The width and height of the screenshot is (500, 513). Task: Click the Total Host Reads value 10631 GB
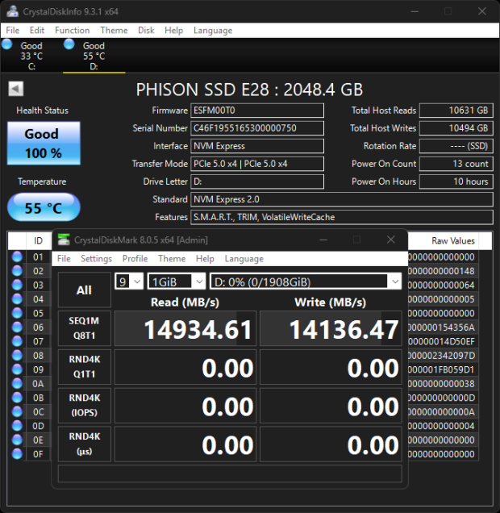pyautogui.click(x=456, y=111)
